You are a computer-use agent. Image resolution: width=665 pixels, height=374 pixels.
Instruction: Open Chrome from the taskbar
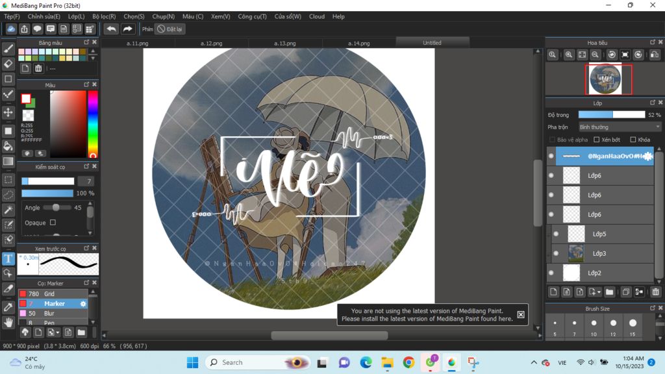pyautogui.click(x=408, y=362)
